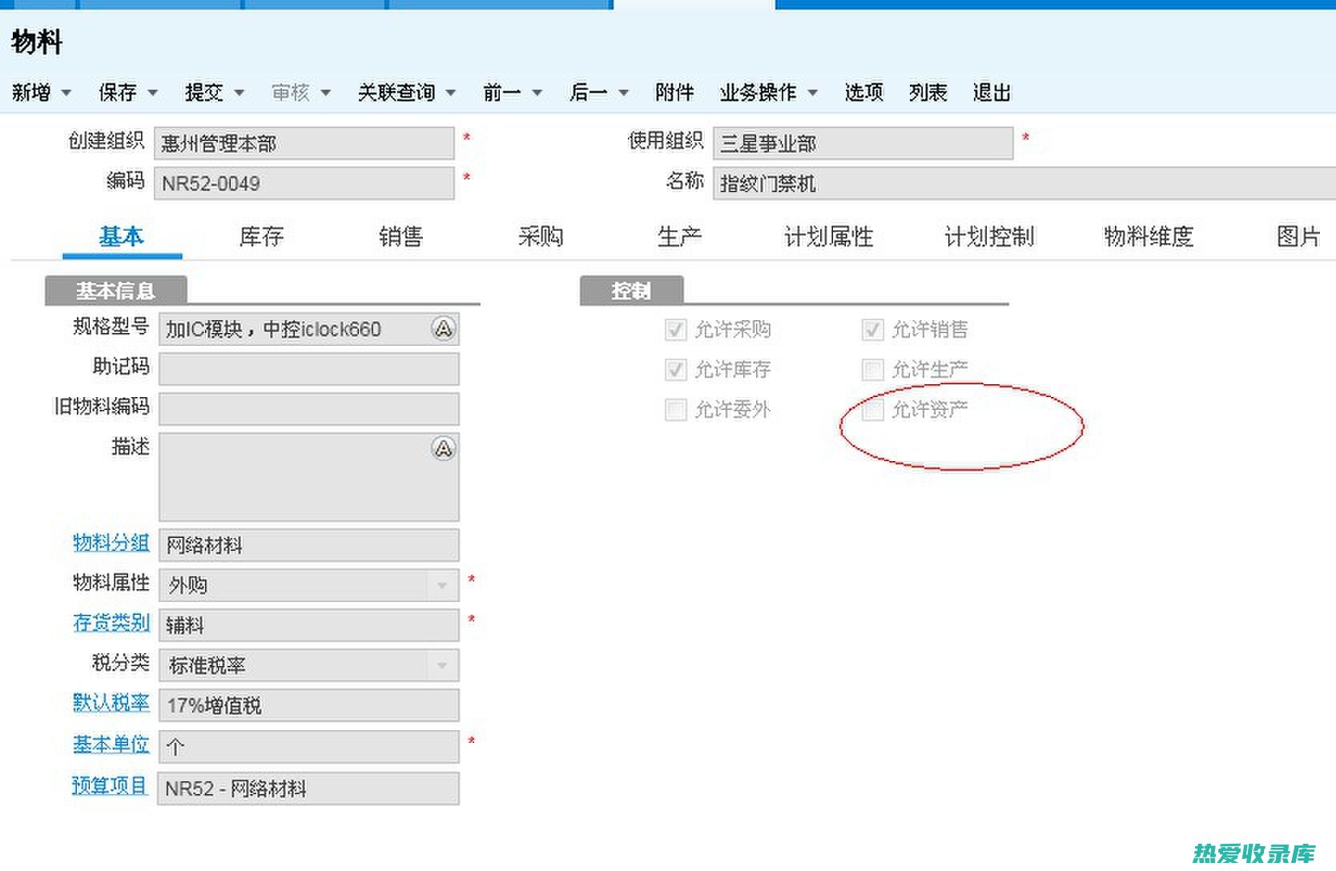Toggle 允许资产 checkbox
This screenshot has width=1336, height=871.
click(872, 410)
